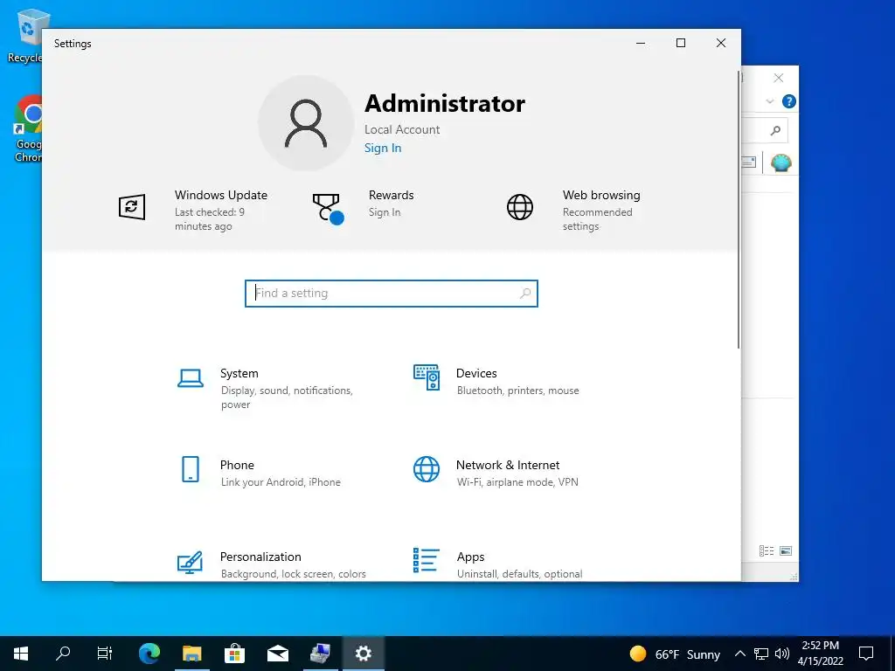Open the notification action center
The width and height of the screenshot is (895, 671).
pyautogui.click(x=866, y=654)
